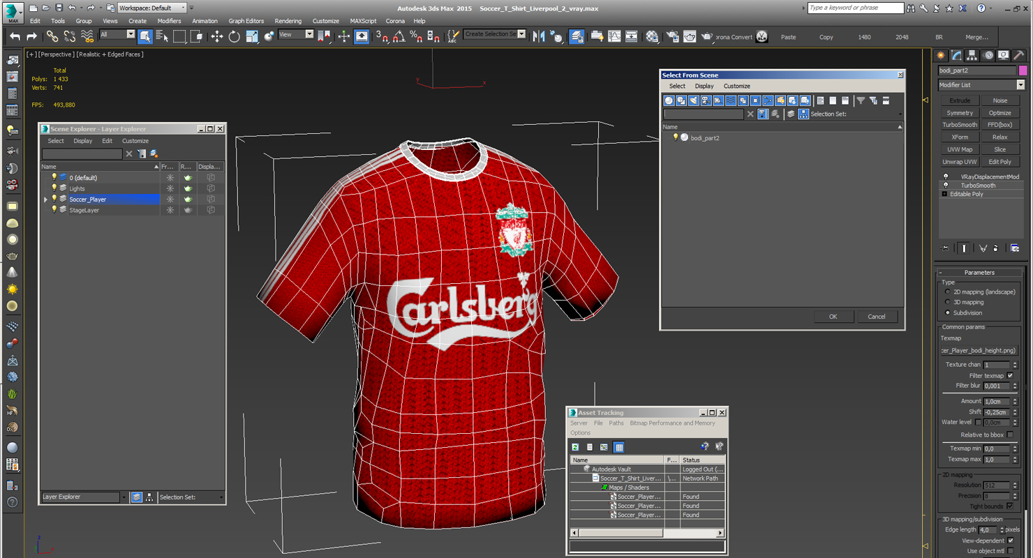1033x558 pixels.
Task: Toggle Display Geometry filter in Select From Scene
Action: 669,100
